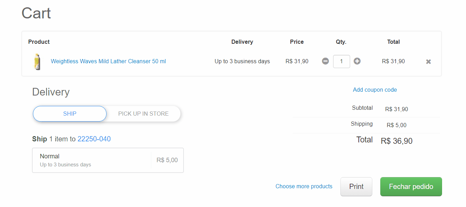Click the Normal shipping R$ 5,00 price

tap(167, 160)
